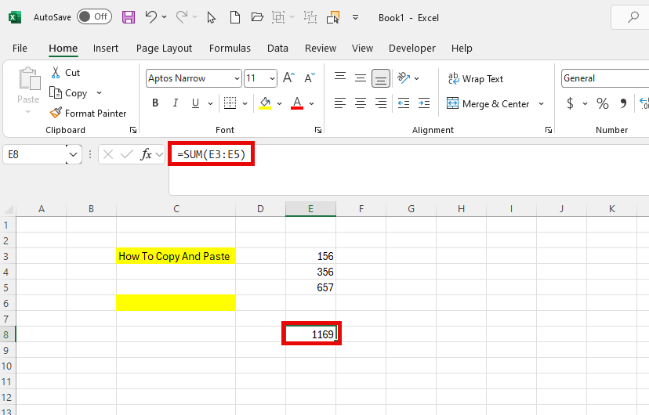Click the Middle Align icon
This screenshot has height=415, width=649.
coord(361,78)
